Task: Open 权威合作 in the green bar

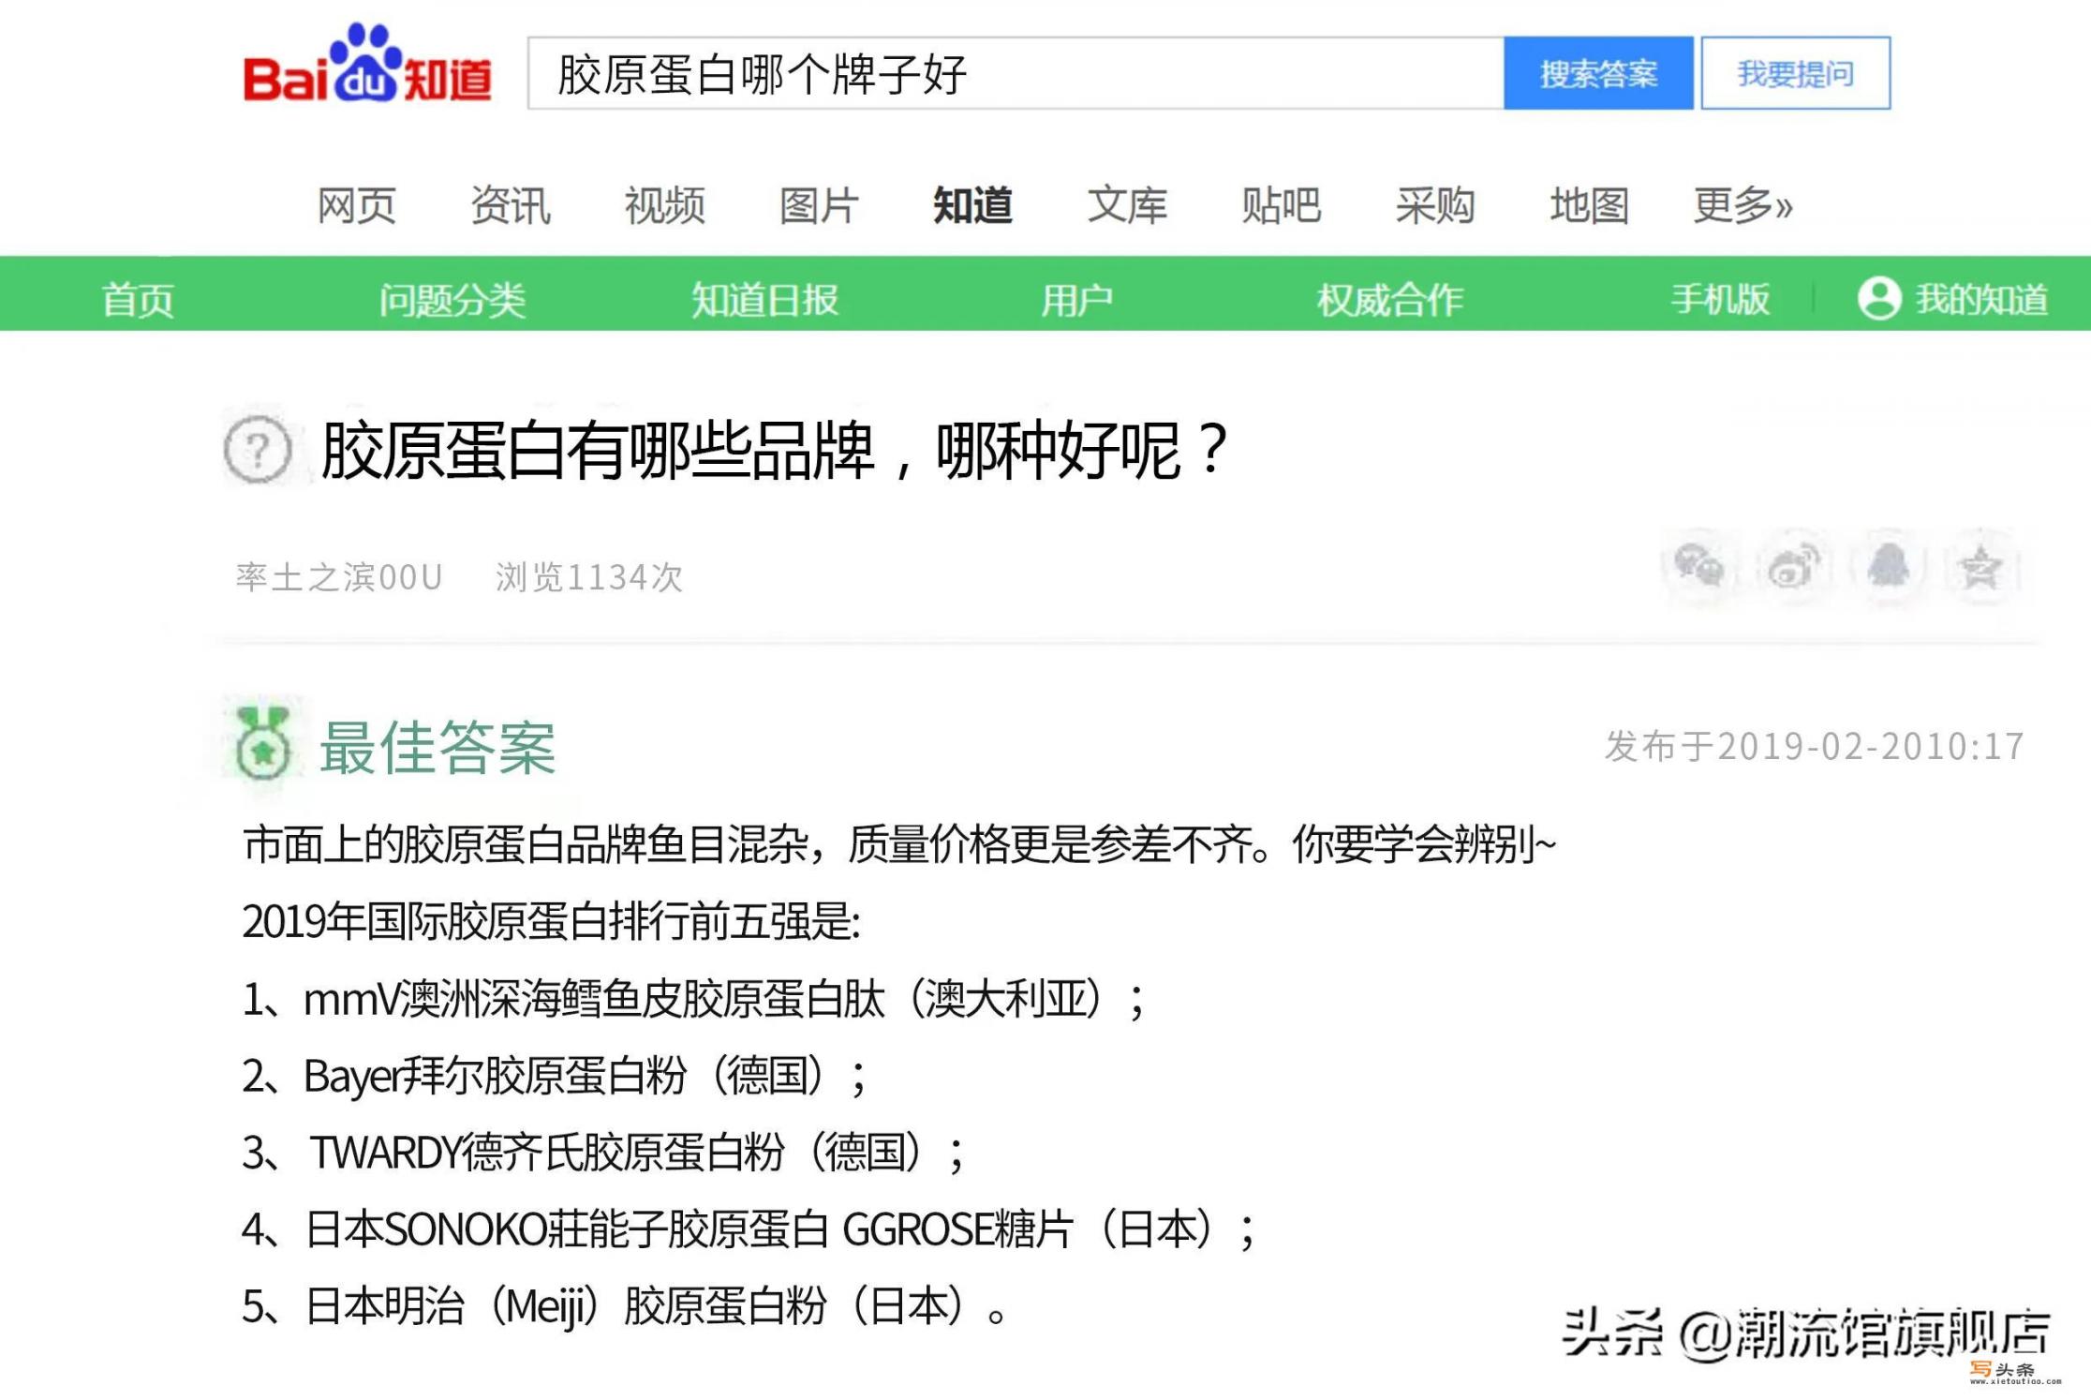Action: (1390, 300)
